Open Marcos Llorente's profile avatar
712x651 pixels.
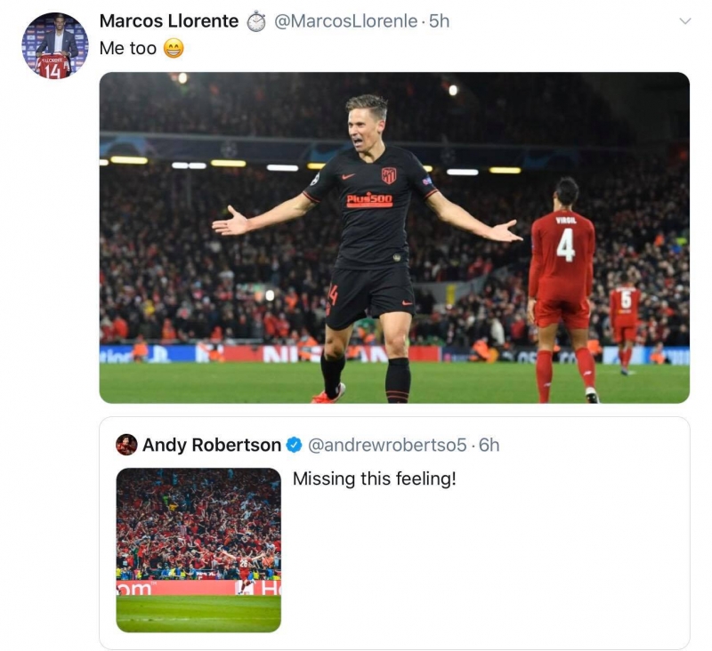coord(55,46)
